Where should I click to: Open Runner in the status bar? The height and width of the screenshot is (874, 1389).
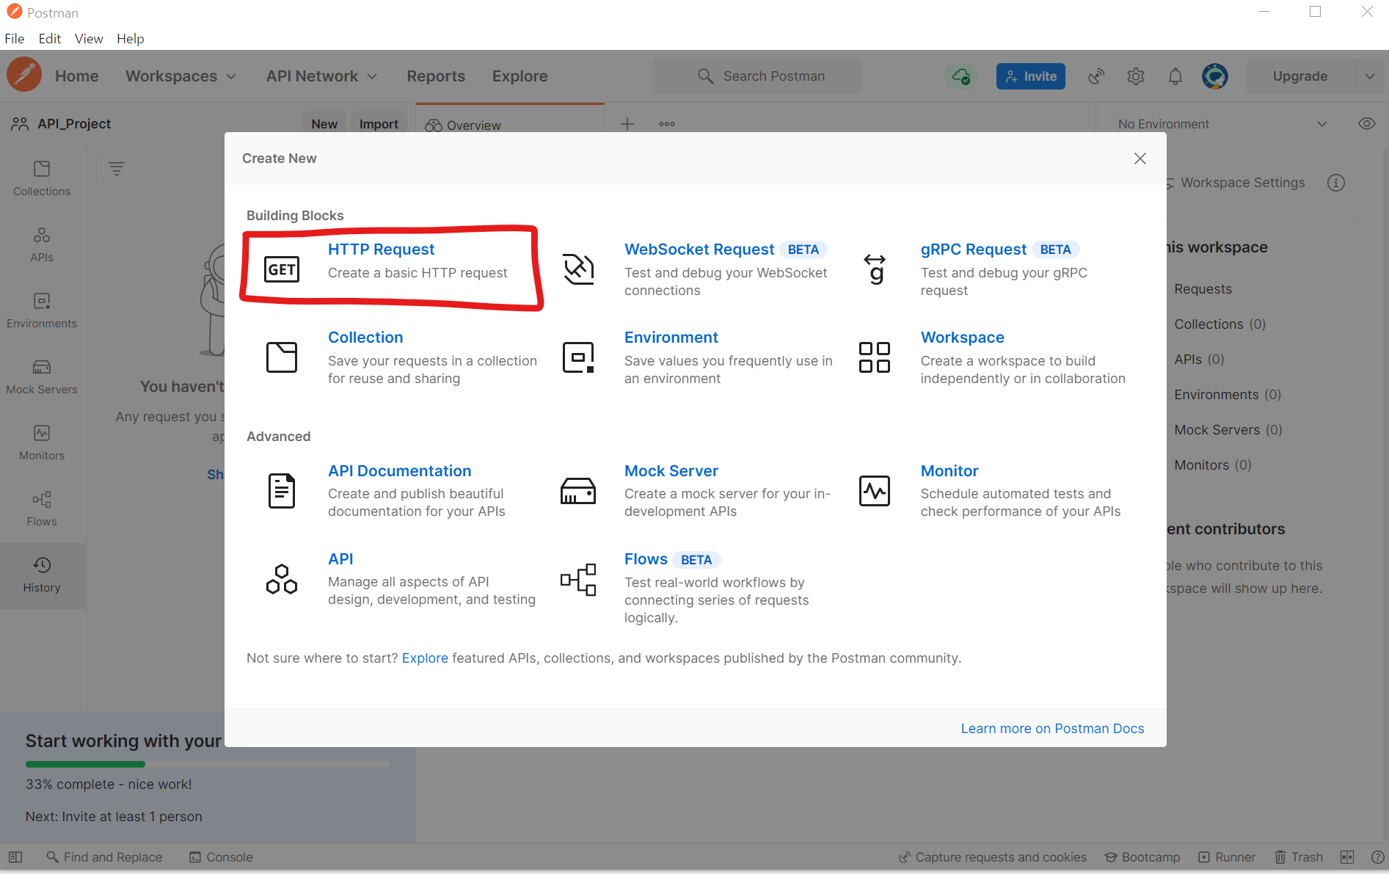click(1227, 857)
